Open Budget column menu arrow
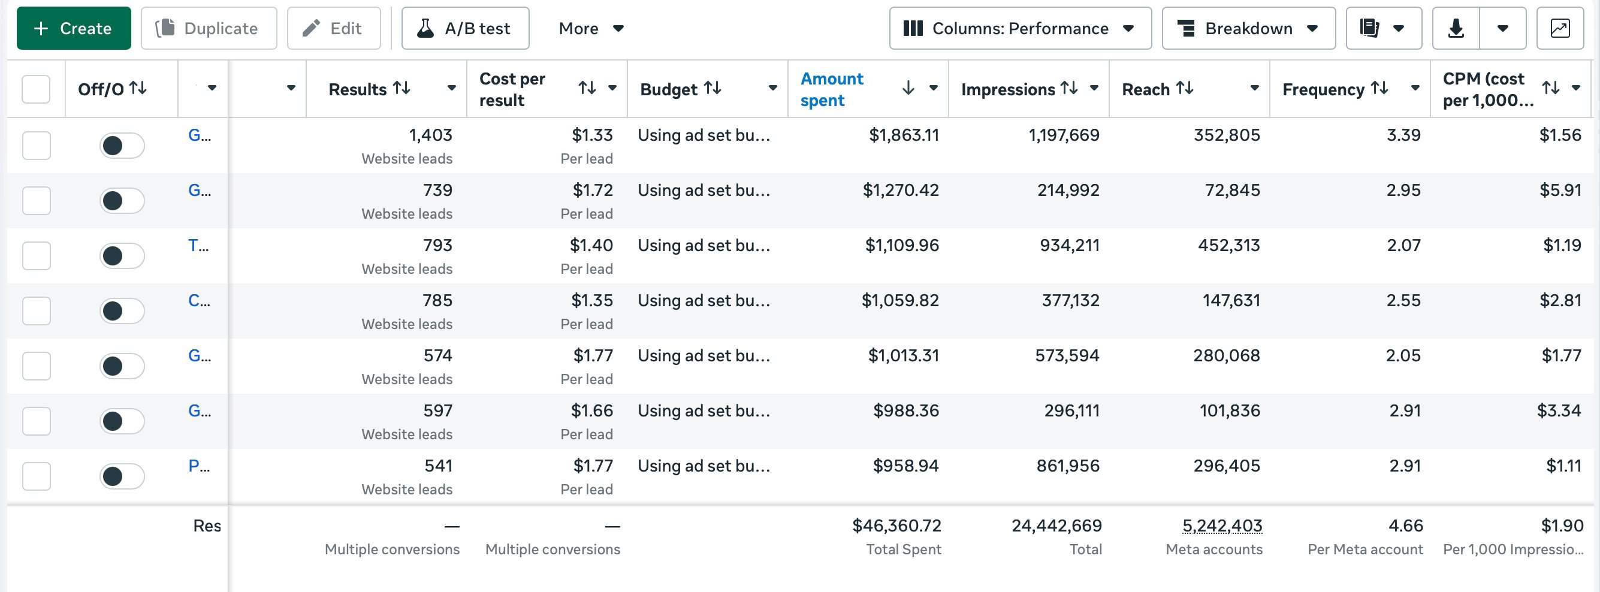 coord(772,88)
